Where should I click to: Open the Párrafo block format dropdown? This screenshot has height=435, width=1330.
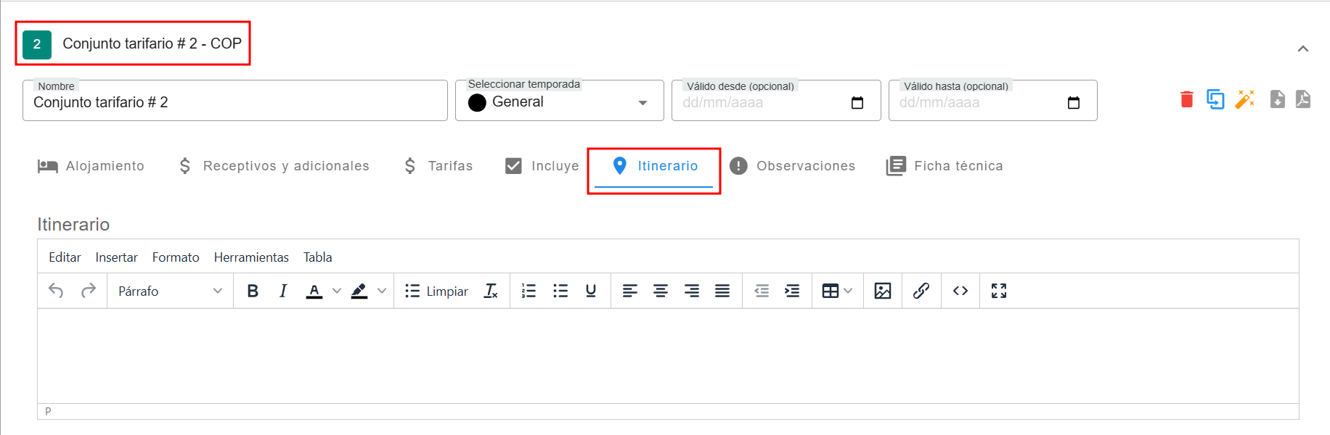[170, 291]
